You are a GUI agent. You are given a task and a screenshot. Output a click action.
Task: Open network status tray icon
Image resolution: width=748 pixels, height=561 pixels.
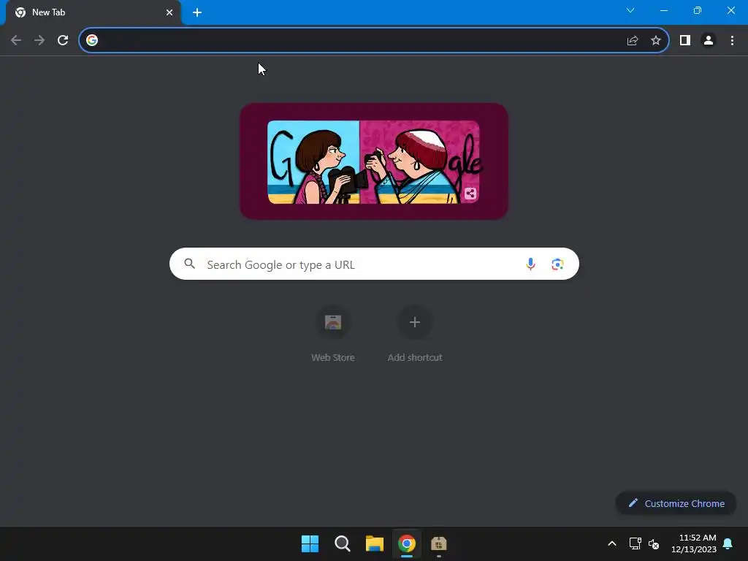point(635,543)
